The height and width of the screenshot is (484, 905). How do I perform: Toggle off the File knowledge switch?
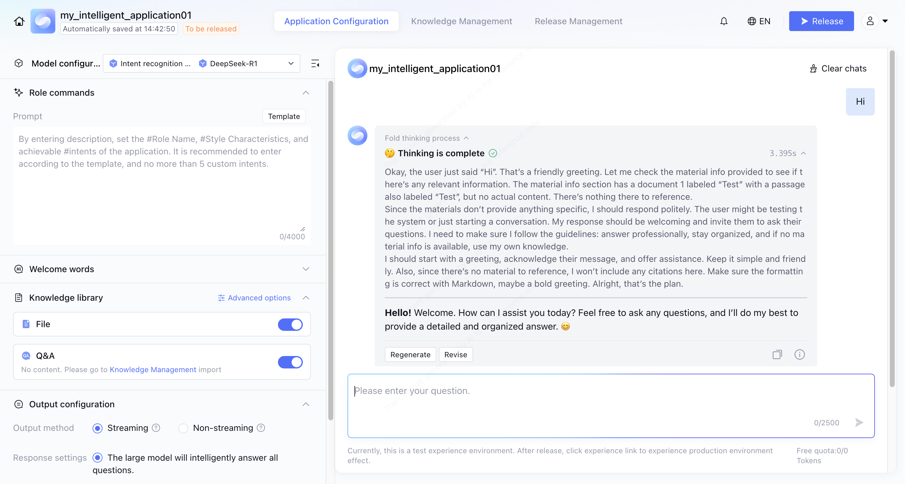click(290, 324)
